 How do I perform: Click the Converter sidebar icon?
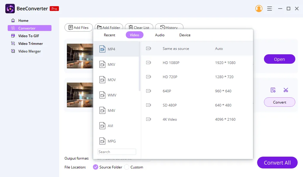(13, 28)
